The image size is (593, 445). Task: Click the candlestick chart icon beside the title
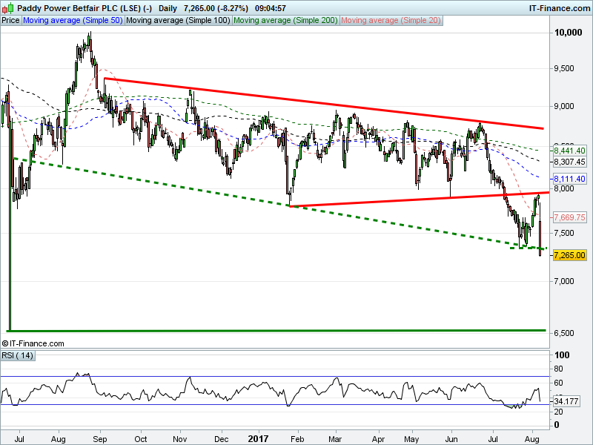pos(8,8)
